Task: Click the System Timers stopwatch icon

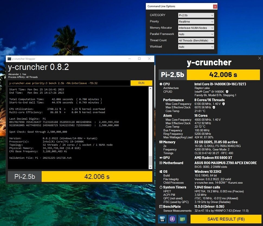Action: tap(161, 187)
